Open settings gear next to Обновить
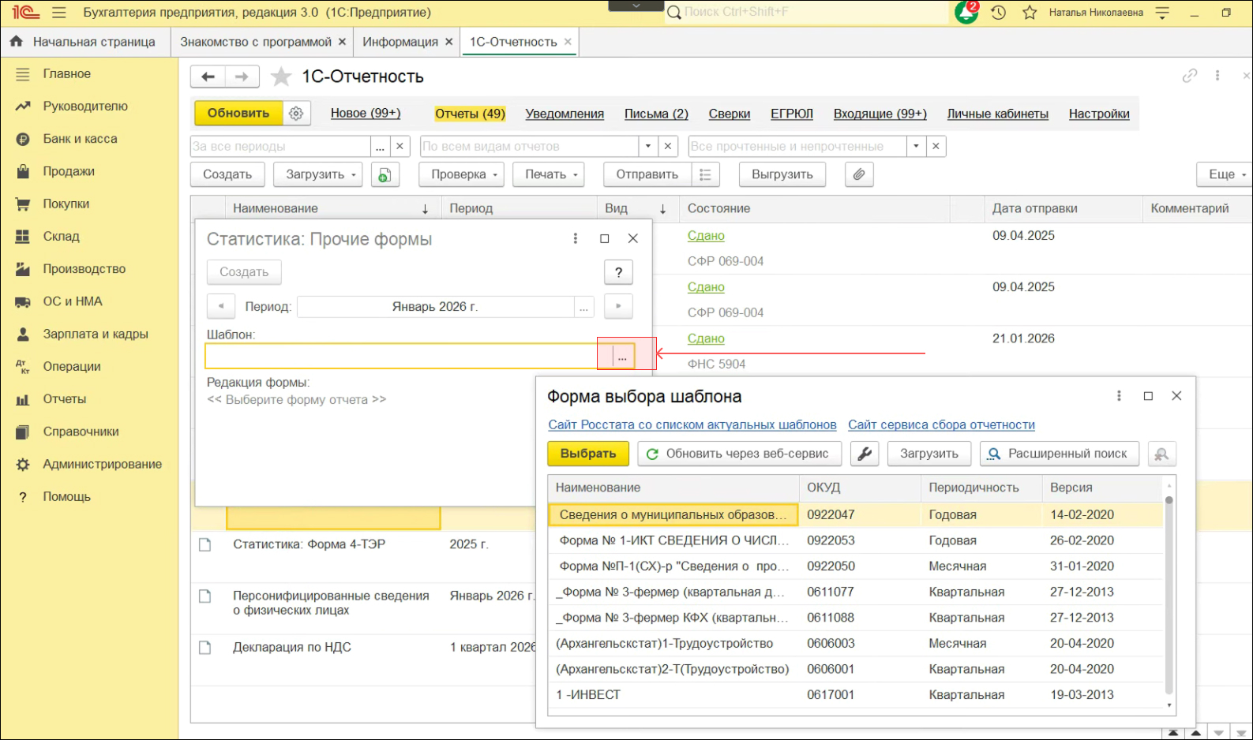The height and width of the screenshot is (740, 1253). [296, 114]
